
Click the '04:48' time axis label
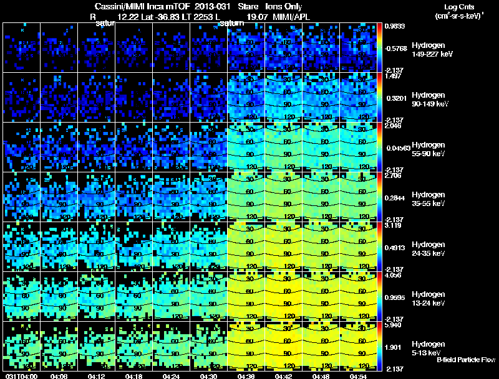click(321, 376)
